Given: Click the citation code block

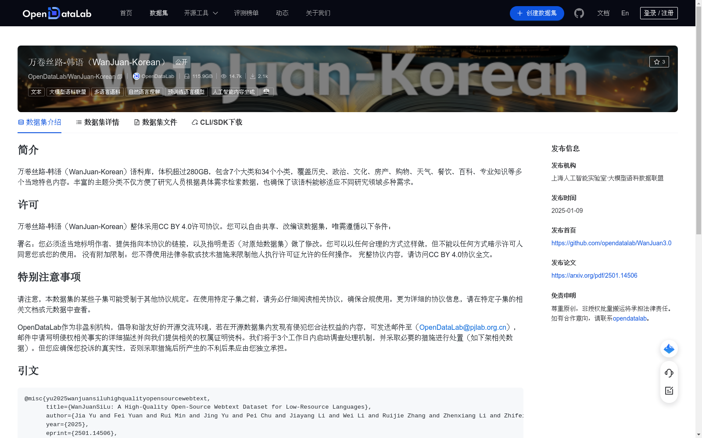Looking at the screenshot, I should point(270,413).
